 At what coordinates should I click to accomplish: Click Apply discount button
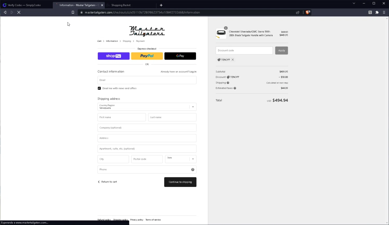pos(281,51)
